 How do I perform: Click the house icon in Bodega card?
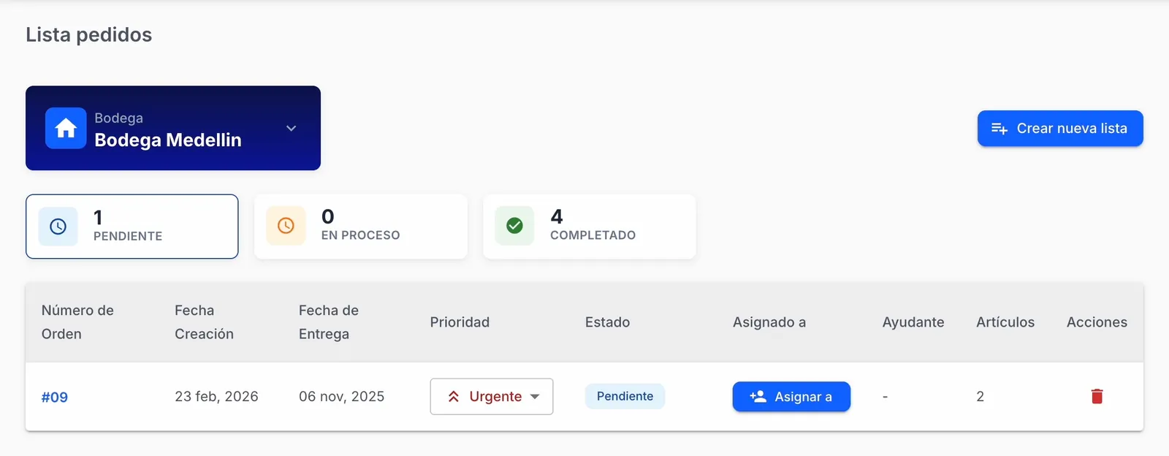[66, 129]
